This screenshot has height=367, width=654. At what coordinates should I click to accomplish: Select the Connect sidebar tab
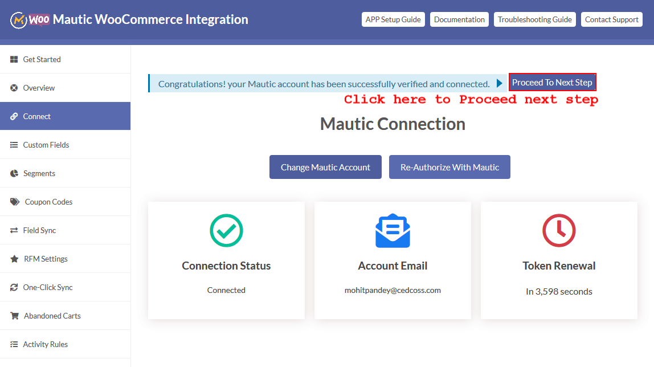65,116
